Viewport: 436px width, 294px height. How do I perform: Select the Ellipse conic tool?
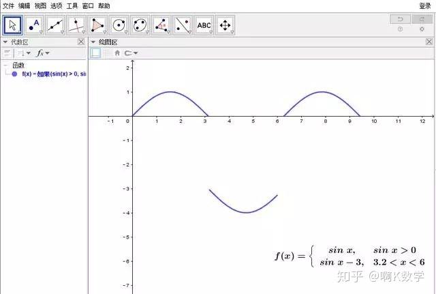tap(140, 25)
